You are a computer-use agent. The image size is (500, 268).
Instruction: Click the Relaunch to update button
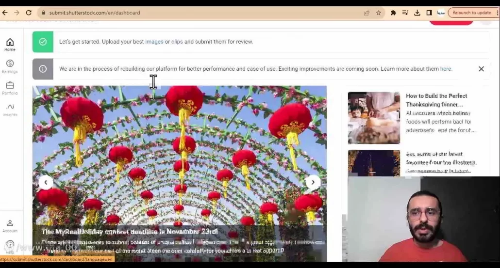point(471,13)
